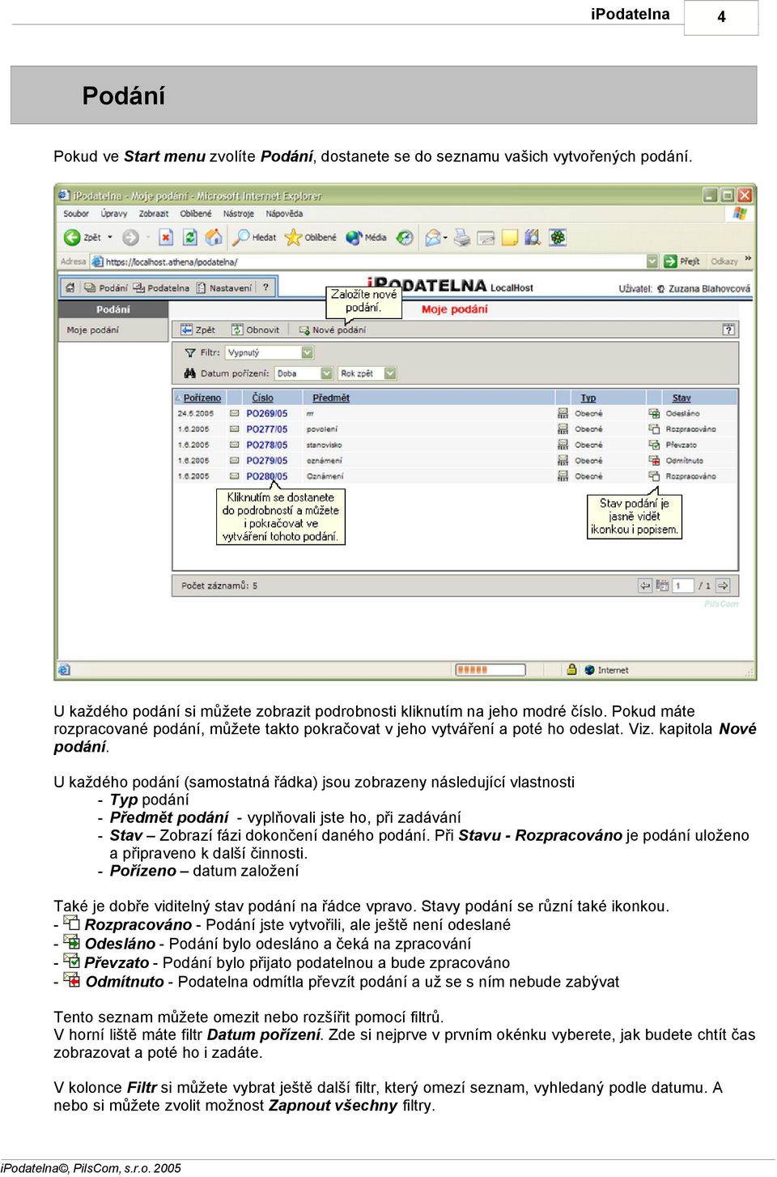Select Moje podání in the left sidebar

point(92,330)
